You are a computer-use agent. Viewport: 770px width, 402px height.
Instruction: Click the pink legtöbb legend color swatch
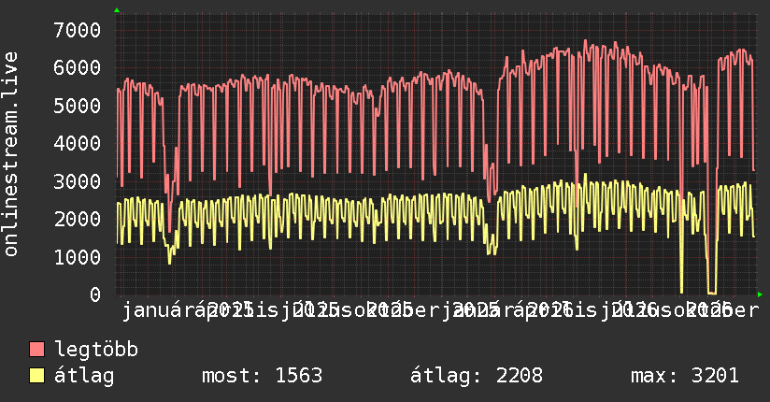click(x=36, y=350)
